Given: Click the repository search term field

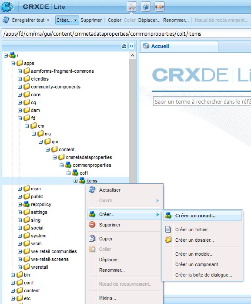Looking at the screenshot, I should click(202, 101).
